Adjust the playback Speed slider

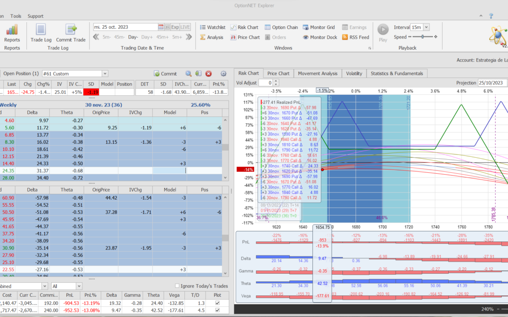tap(423, 37)
